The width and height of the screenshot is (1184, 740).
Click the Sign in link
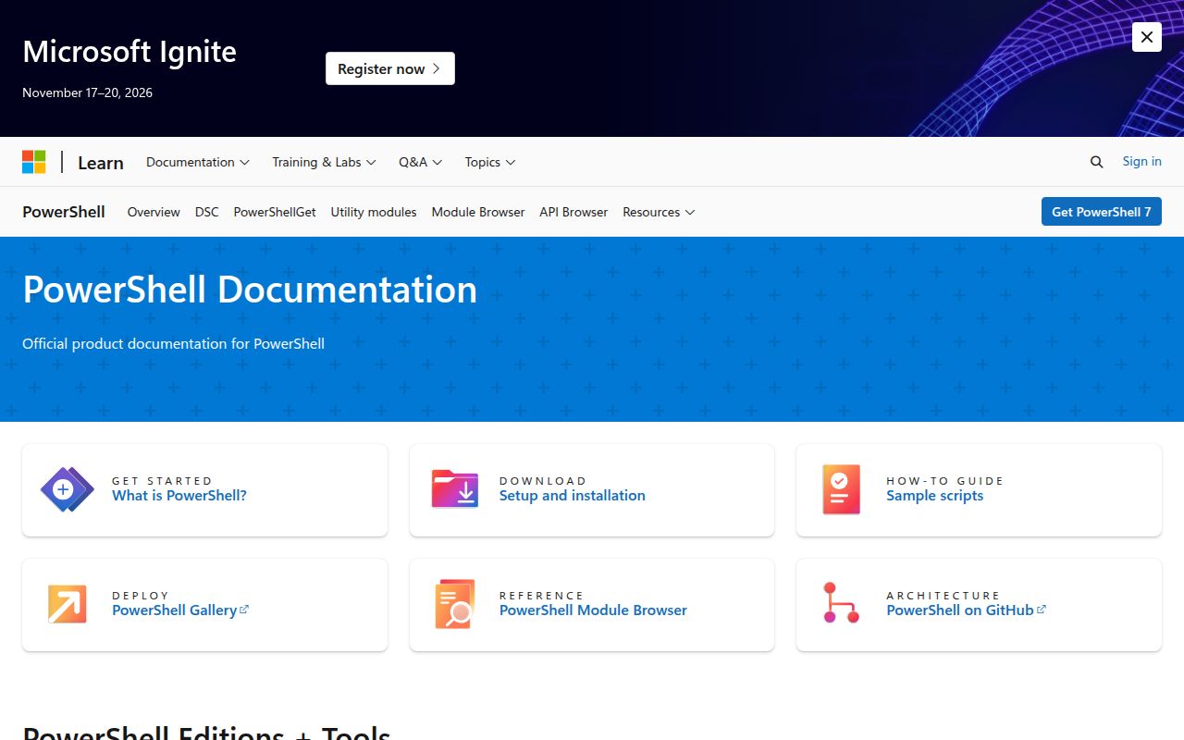click(1142, 161)
